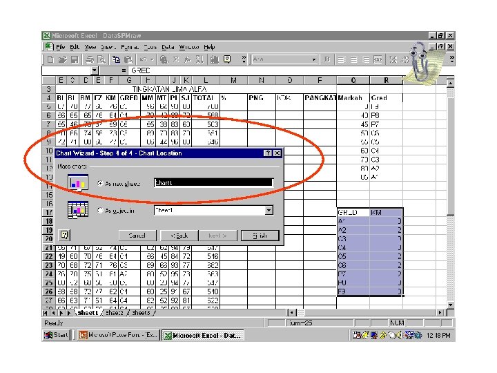
Task: Open the Window menu
Action: [189, 47]
